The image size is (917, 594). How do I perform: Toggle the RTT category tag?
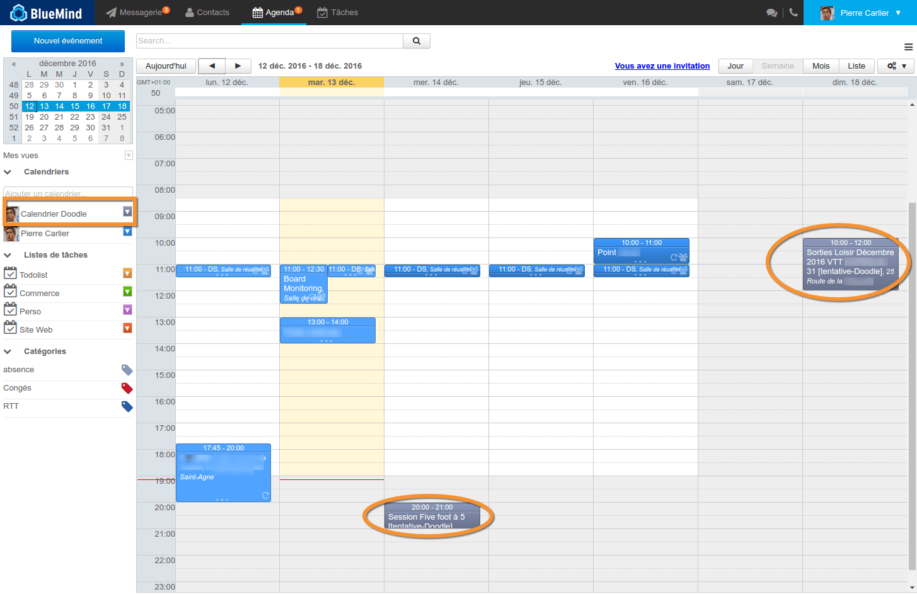click(x=126, y=406)
